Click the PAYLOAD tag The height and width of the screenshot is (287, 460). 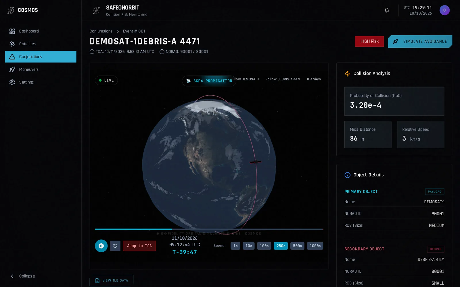click(435, 192)
